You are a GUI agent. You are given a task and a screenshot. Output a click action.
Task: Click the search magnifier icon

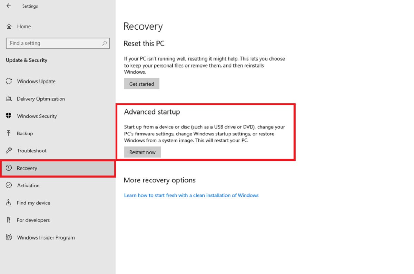[x=104, y=43]
